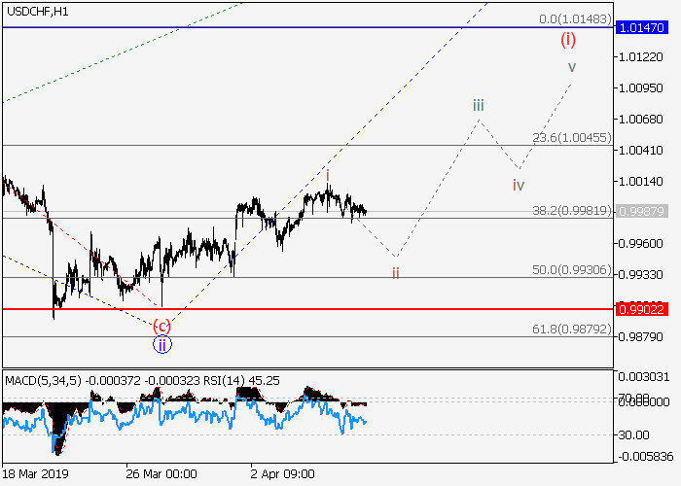Select the gray wave iii label
This screenshot has width=681, height=486.
479,105
